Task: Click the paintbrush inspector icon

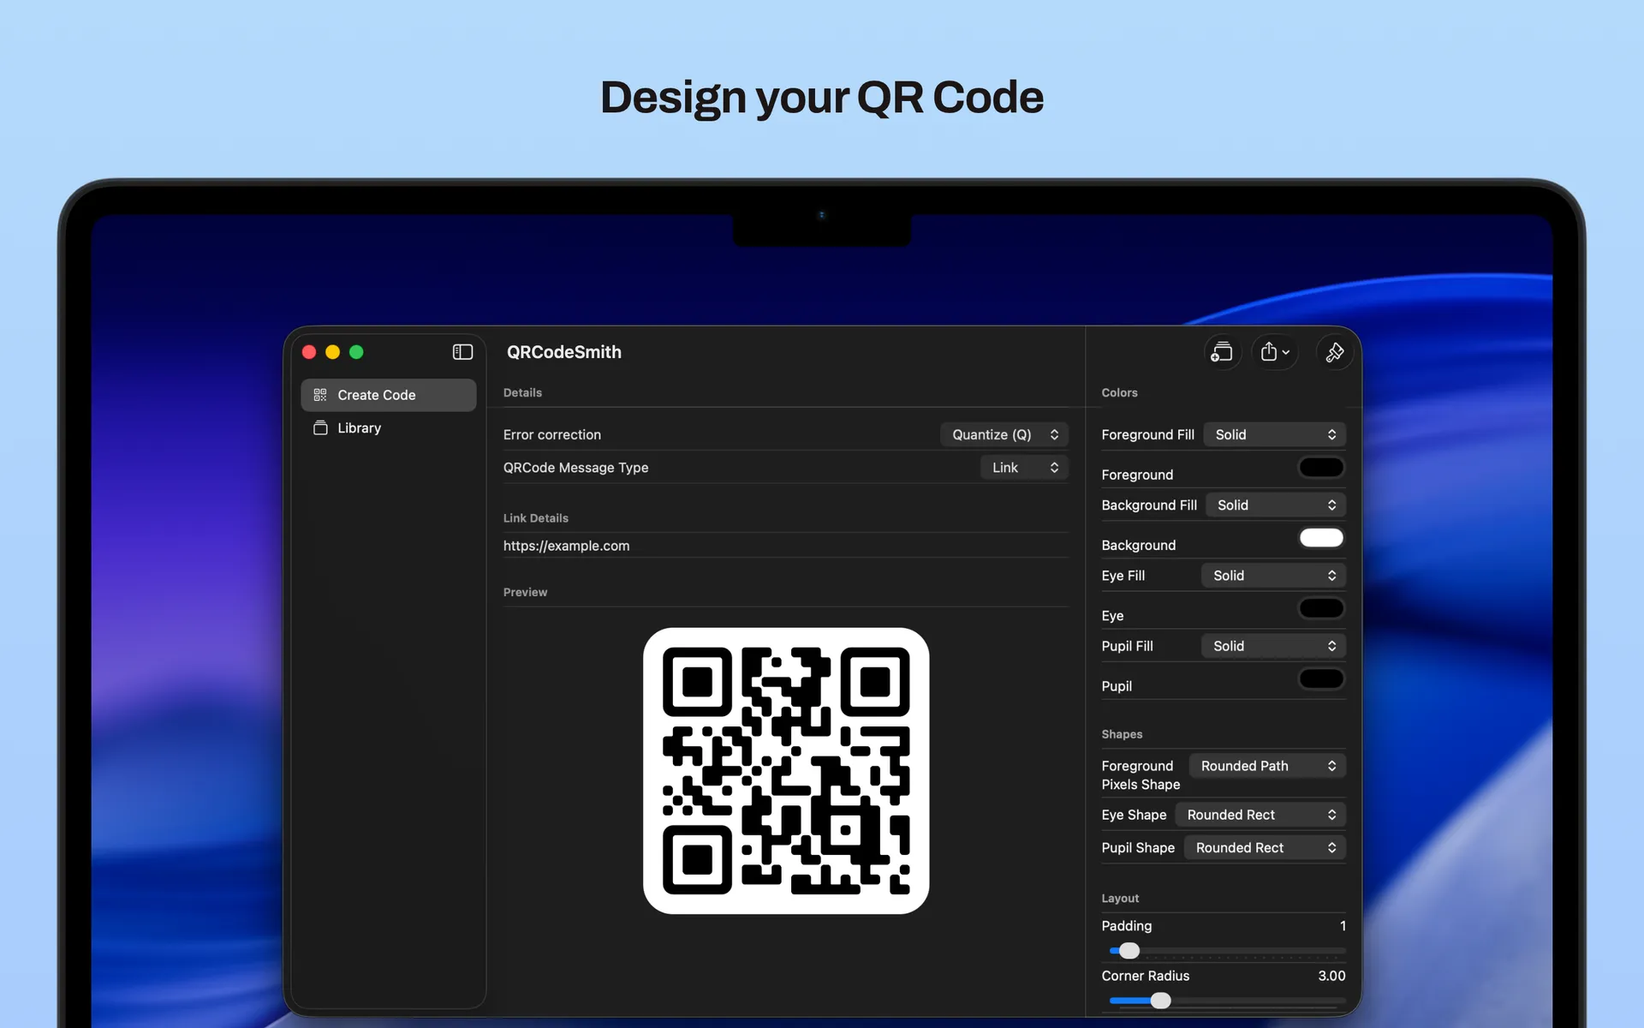Action: point(1334,352)
